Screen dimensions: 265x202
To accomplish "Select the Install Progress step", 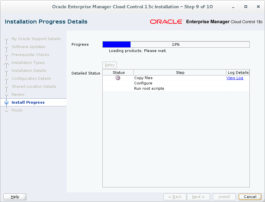I will 28,102.
